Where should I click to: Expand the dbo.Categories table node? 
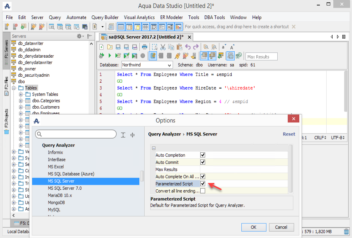pyautogui.click(x=21, y=101)
